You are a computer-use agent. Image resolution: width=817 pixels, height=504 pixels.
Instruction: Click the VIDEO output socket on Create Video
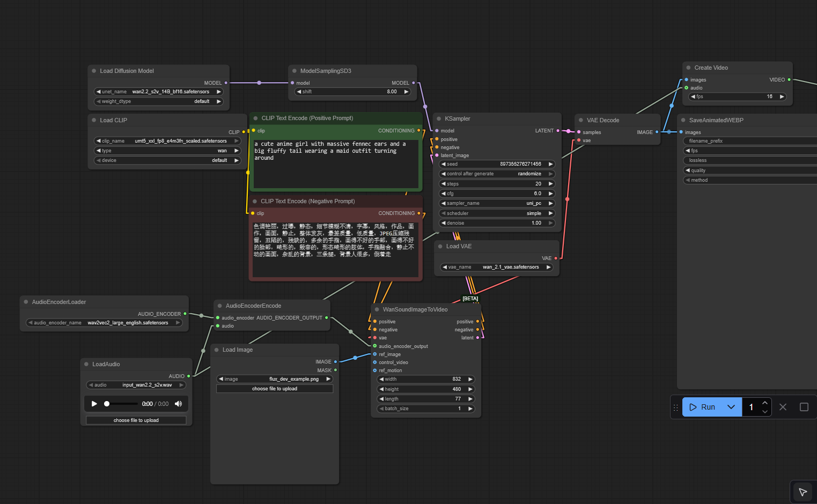(x=789, y=80)
